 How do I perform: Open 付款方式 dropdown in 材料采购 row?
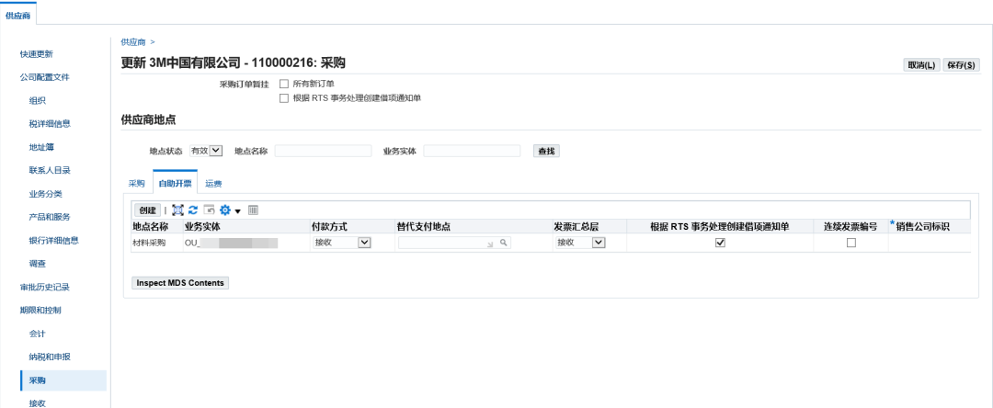[x=342, y=243]
